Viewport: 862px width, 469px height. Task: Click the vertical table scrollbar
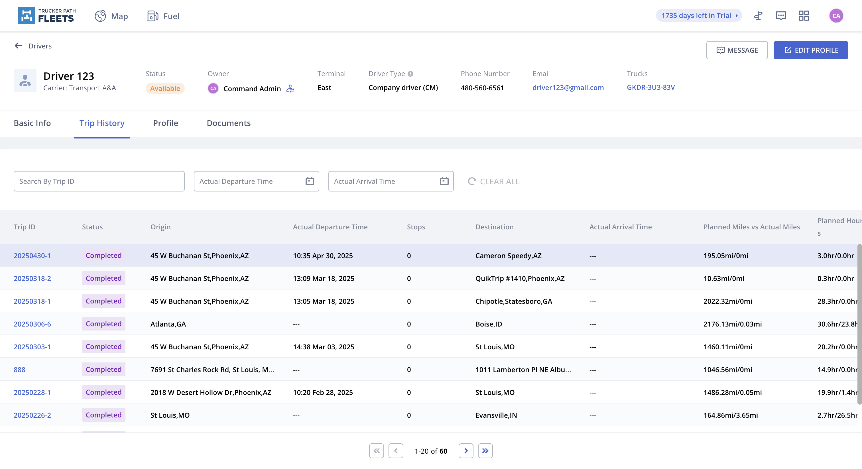point(859,325)
